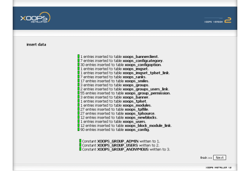Viewport: 250px width, 177px height.
Task: Click the xoops_newblocks table name
Action: click(140, 117)
